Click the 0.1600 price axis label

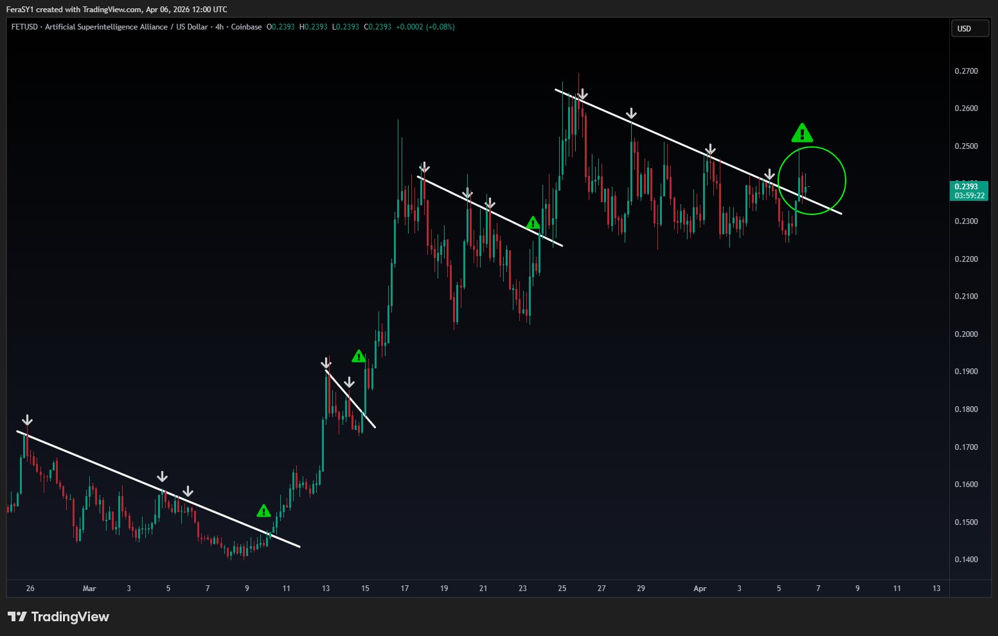pos(967,485)
